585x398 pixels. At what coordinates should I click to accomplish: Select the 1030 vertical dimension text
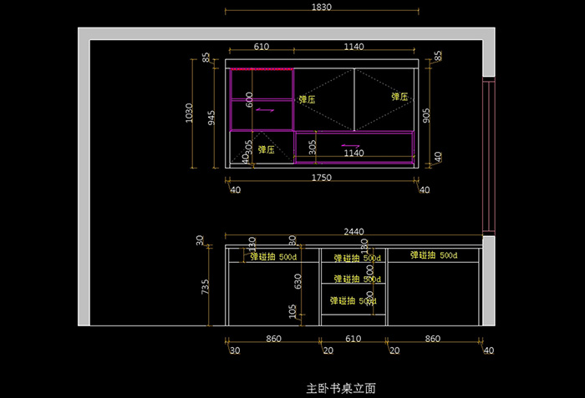click(189, 113)
